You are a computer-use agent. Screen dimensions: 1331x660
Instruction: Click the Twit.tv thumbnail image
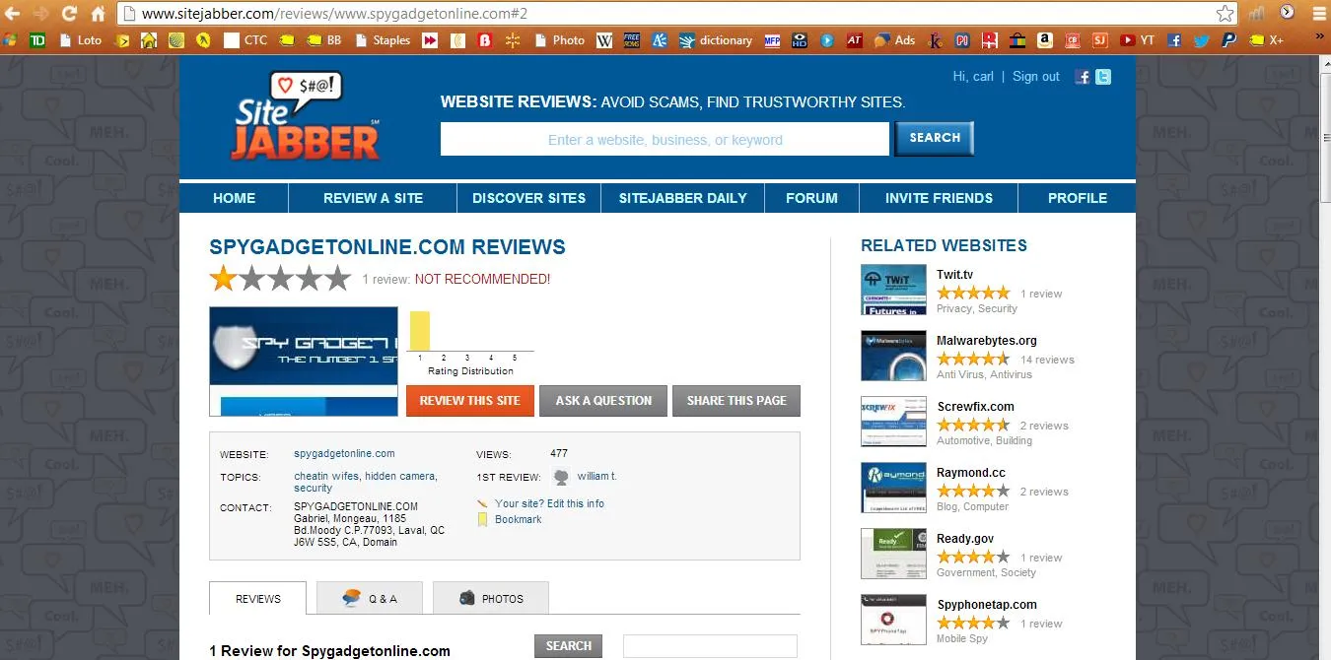click(x=893, y=290)
